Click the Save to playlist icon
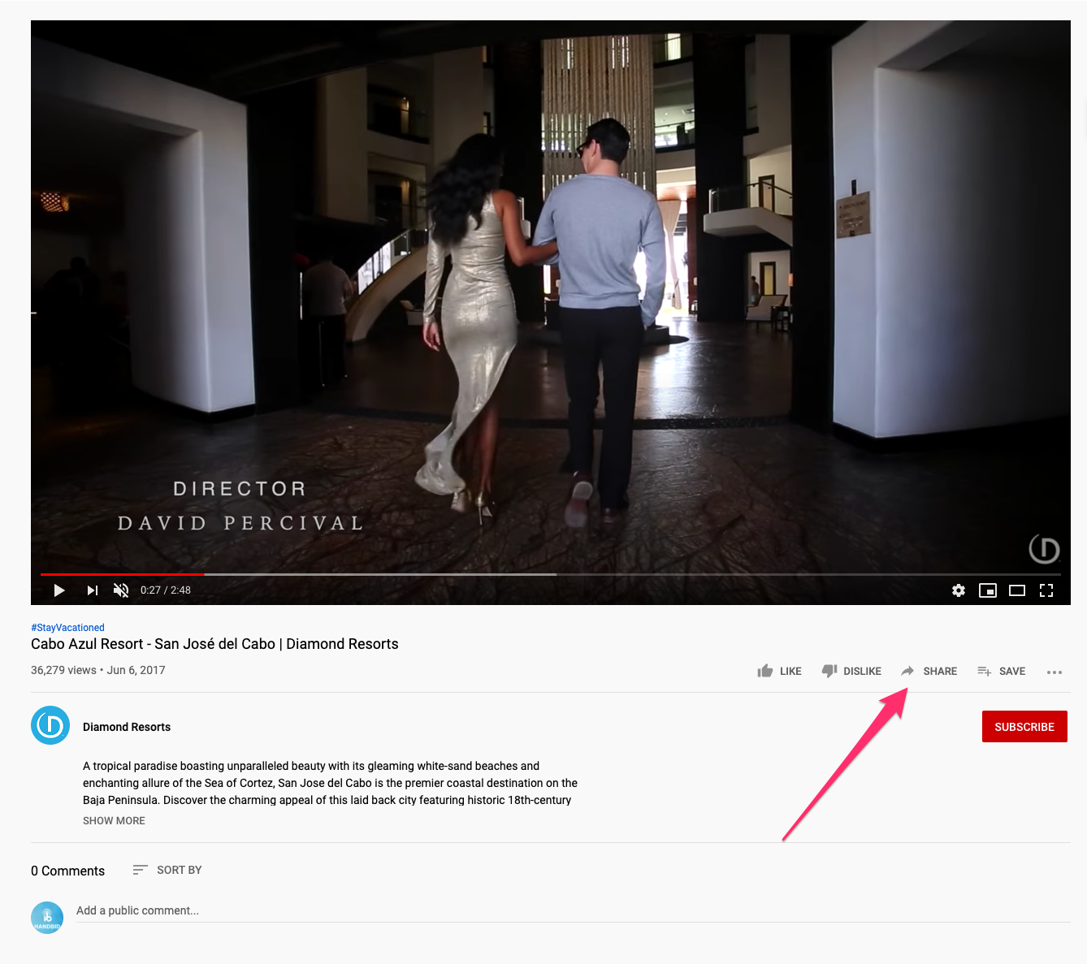Viewport: 1087px width, 964px height. (985, 671)
